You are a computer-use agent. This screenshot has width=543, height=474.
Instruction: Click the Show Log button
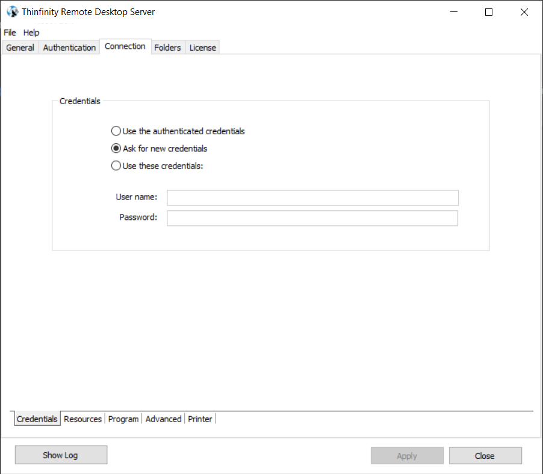click(x=61, y=455)
